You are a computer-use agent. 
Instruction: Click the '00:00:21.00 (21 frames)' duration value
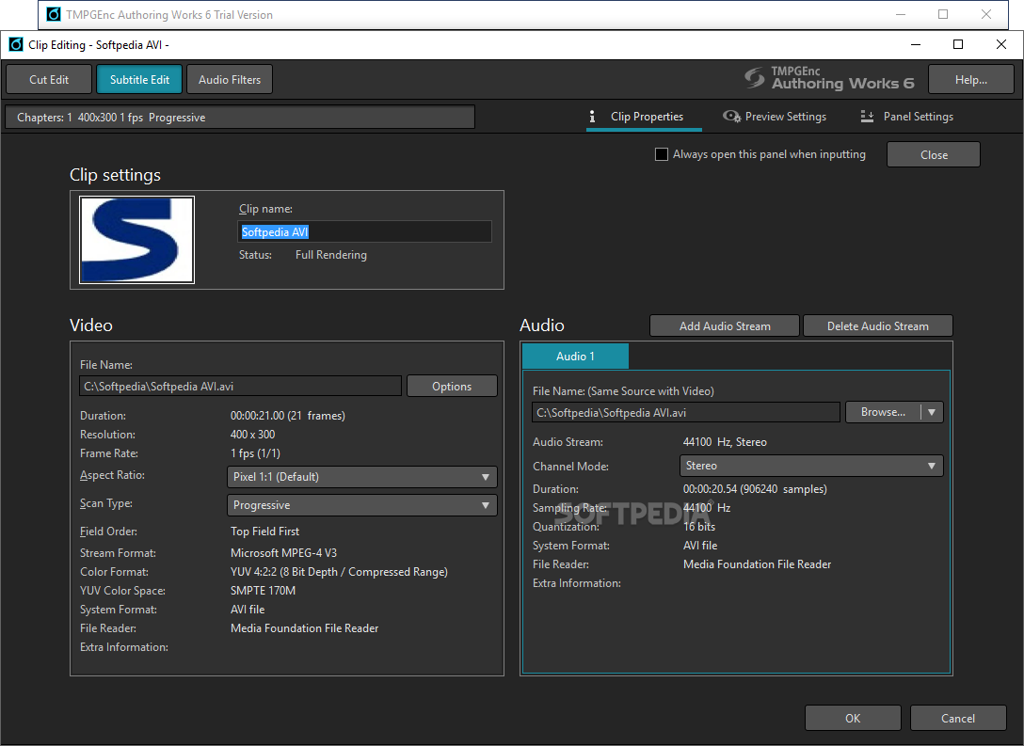coord(288,415)
